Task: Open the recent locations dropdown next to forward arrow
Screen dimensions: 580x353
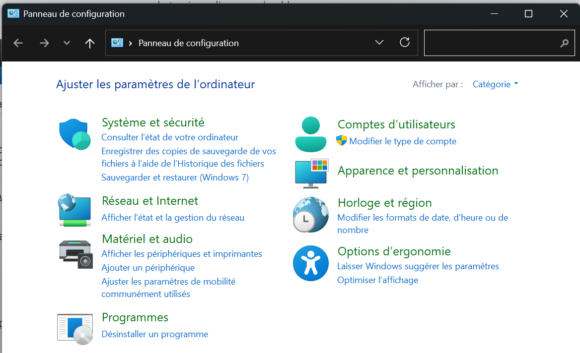Action: click(x=67, y=43)
